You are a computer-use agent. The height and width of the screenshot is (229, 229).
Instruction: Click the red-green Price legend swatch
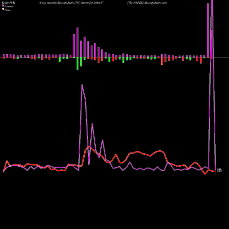(3, 10)
